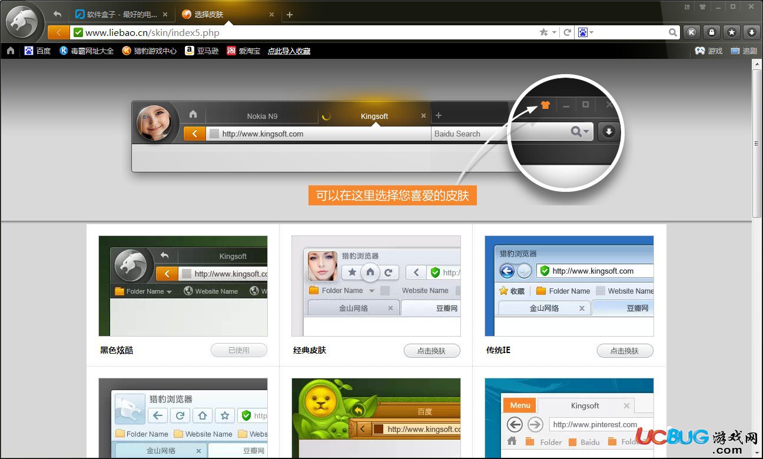Switch to the 软件盒子 tab

coord(121,15)
